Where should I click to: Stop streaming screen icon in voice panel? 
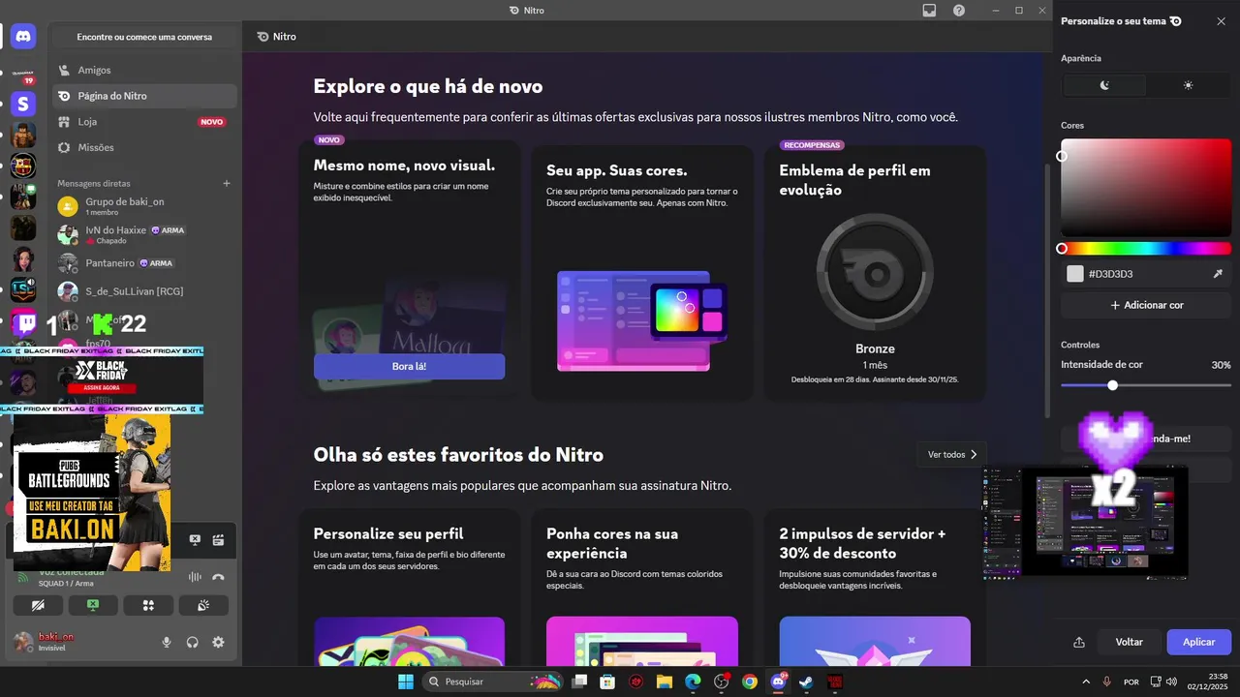point(195,540)
